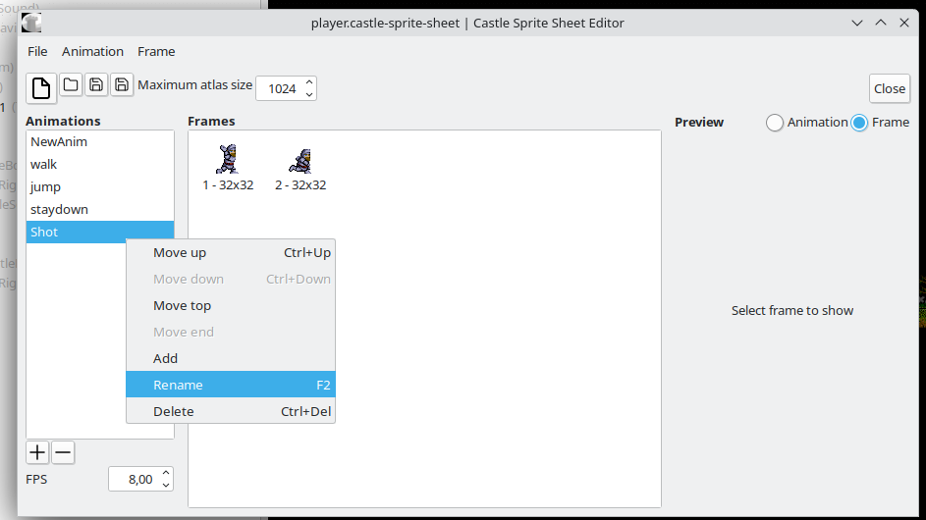Viewport: 926px width, 520px height.
Task: Select the Frame preview radio button
Action: coord(859,123)
